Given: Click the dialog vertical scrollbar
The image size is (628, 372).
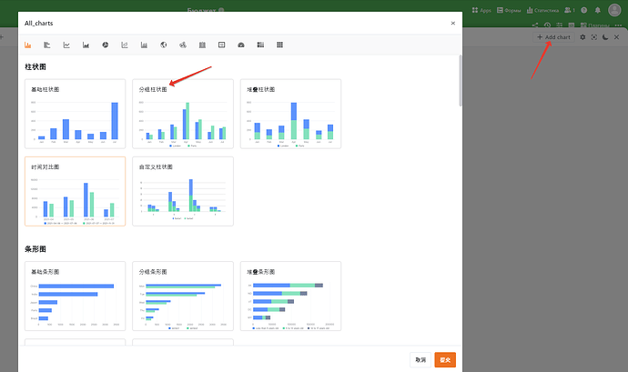Looking at the screenshot, I should [461, 80].
